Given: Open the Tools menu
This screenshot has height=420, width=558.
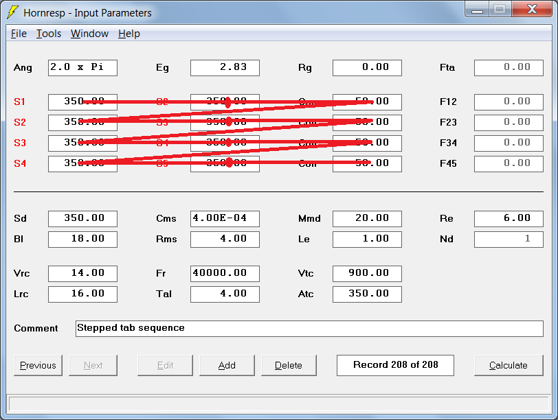Looking at the screenshot, I should [49, 34].
